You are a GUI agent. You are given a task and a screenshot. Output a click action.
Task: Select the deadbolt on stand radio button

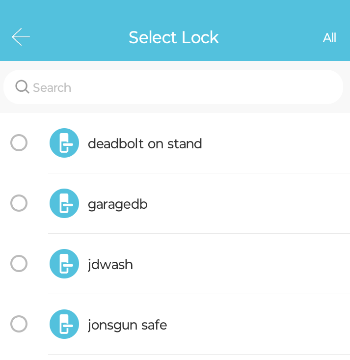tap(19, 142)
